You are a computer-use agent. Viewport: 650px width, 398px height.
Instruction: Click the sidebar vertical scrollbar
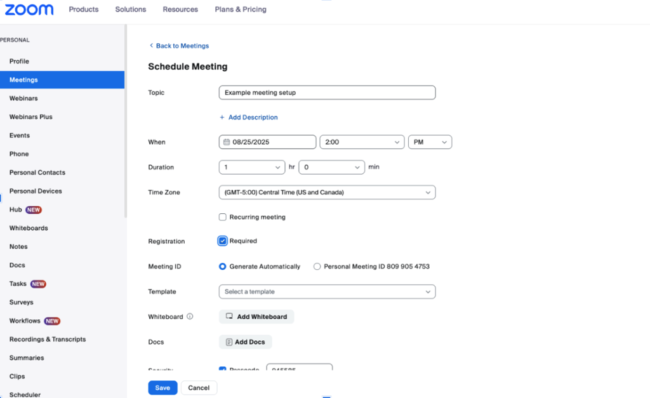pyautogui.click(x=126, y=121)
